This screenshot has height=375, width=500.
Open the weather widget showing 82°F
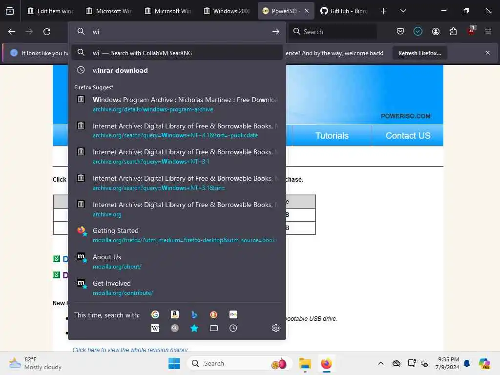click(x=35, y=363)
